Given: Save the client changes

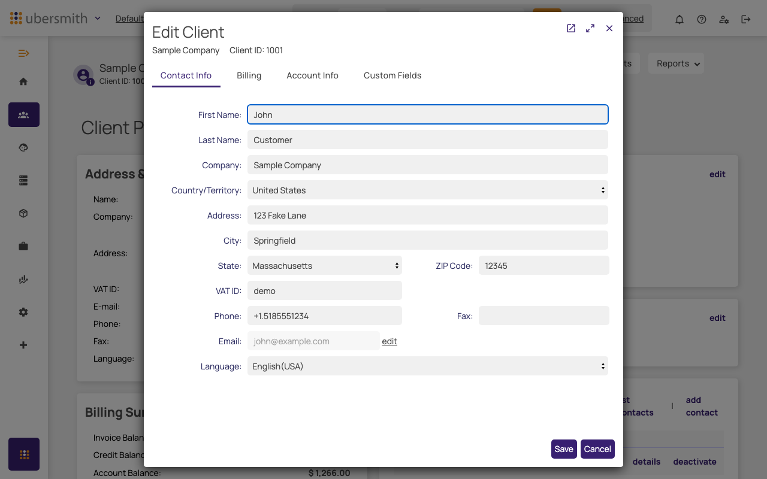Looking at the screenshot, I should tap(564, 449).
